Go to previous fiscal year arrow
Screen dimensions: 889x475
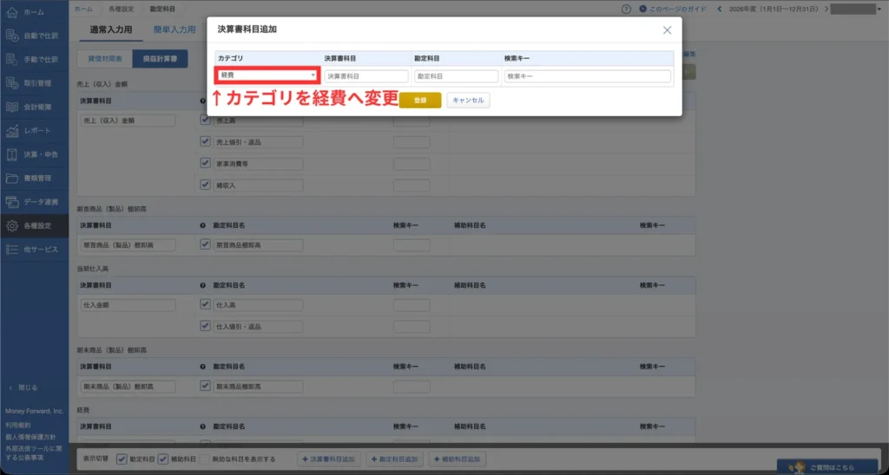720,9
